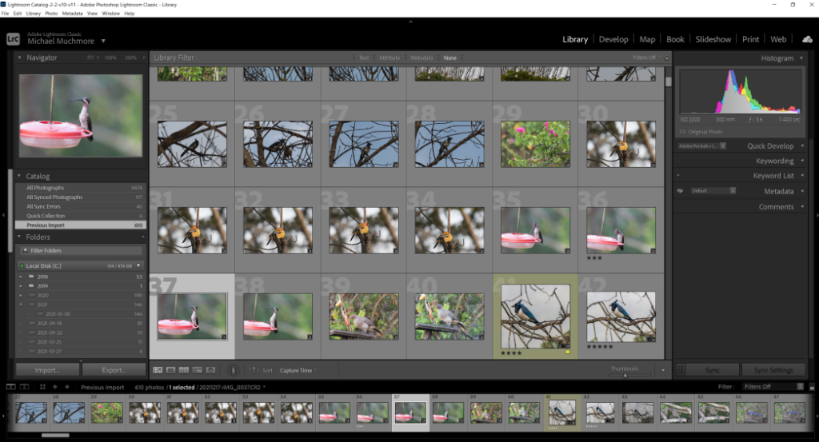Click the Import button

click(x=46, y=370)
